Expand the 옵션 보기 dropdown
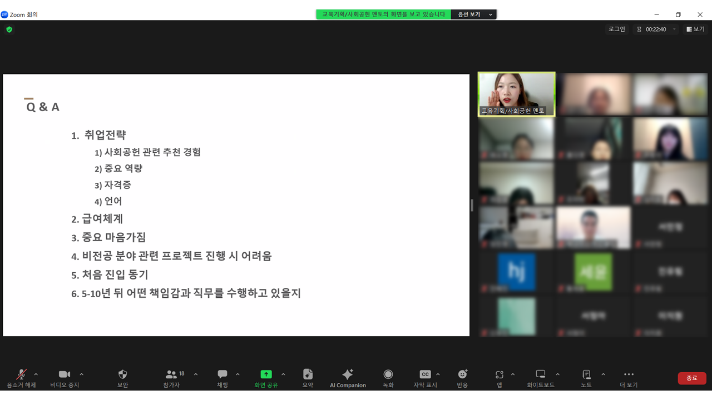This screenshot has height=400, width=712. click(x=474, y=14)
